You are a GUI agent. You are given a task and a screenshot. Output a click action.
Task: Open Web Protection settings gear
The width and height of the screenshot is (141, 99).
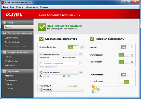pos(132,55)
